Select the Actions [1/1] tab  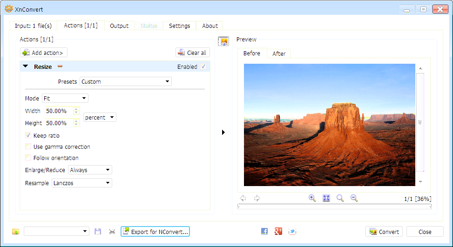click(x=81, y=26)
